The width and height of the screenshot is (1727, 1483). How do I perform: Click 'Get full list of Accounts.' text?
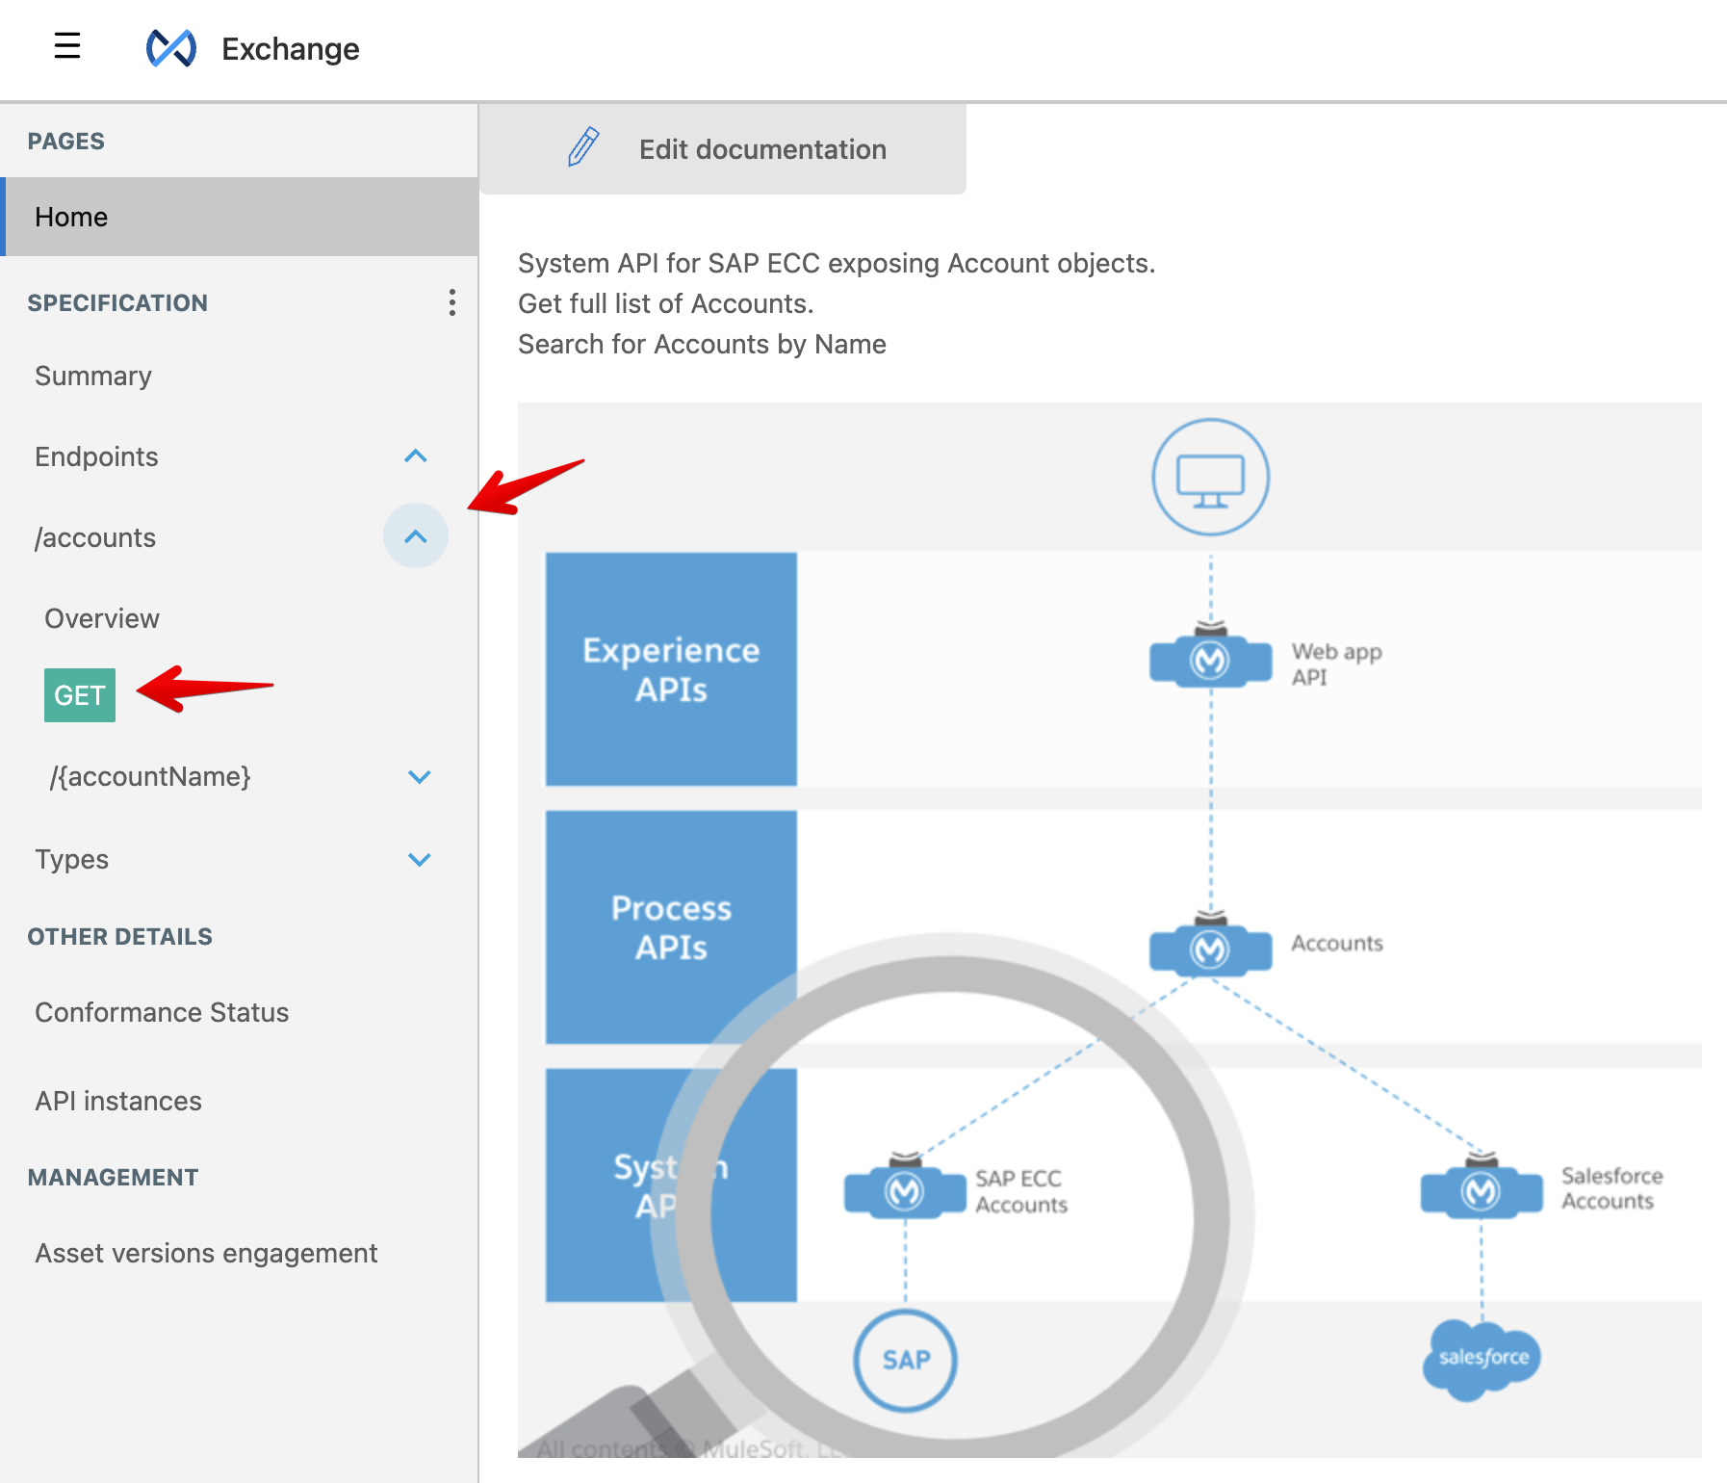point(666,303)
